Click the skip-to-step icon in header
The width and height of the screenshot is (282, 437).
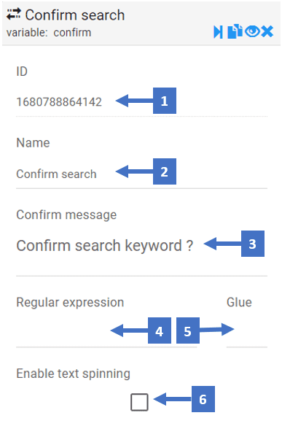click(x=218, y=32)
